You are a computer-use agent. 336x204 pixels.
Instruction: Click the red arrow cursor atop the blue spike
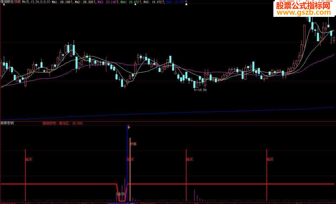coord(129,127)
